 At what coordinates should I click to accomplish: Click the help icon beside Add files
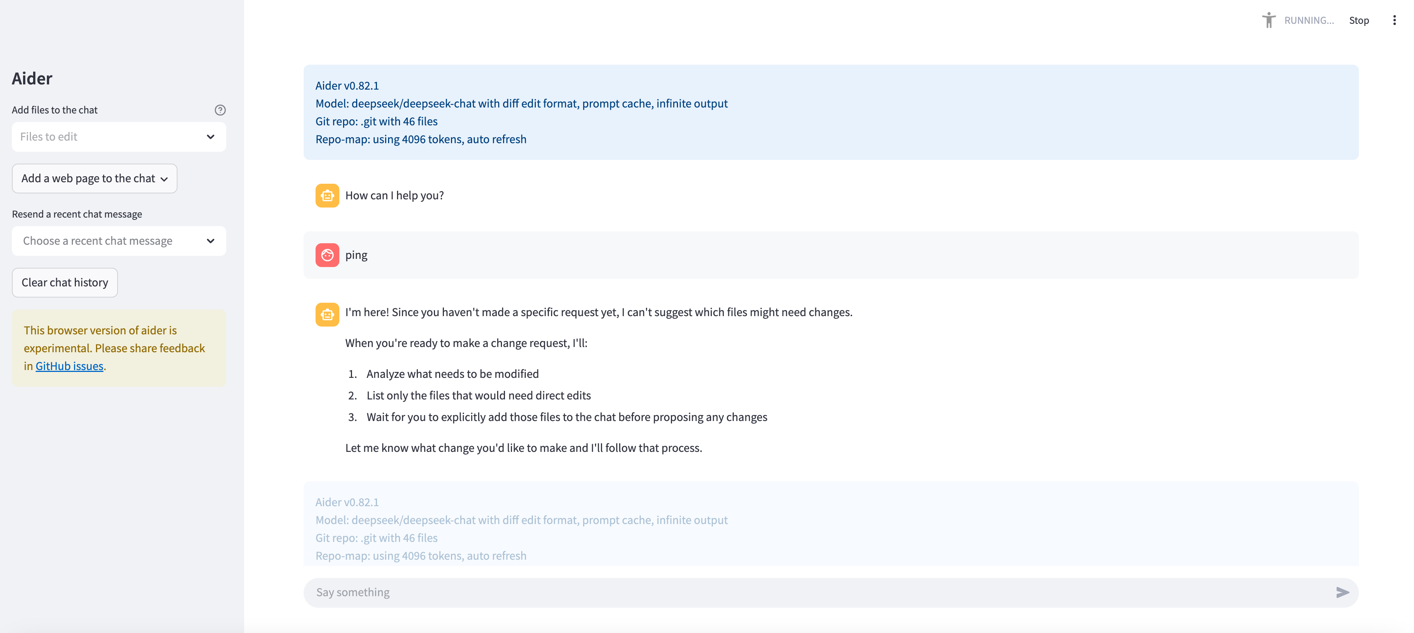click(220, 110)
